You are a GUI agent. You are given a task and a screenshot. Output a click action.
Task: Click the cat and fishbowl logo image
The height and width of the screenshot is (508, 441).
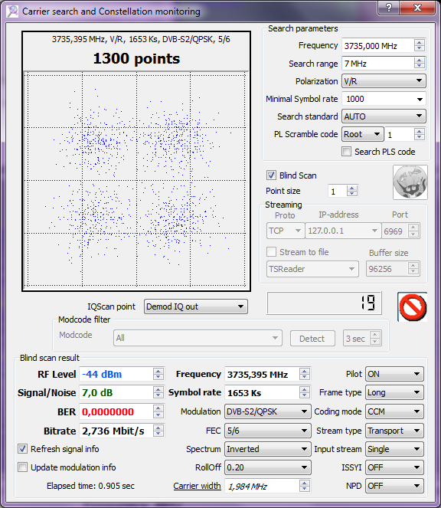(410, 182)
